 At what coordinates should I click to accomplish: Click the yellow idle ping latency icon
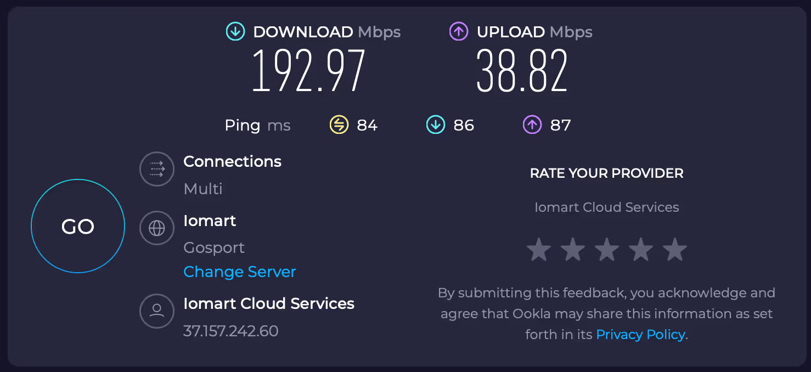click(339, 125)
